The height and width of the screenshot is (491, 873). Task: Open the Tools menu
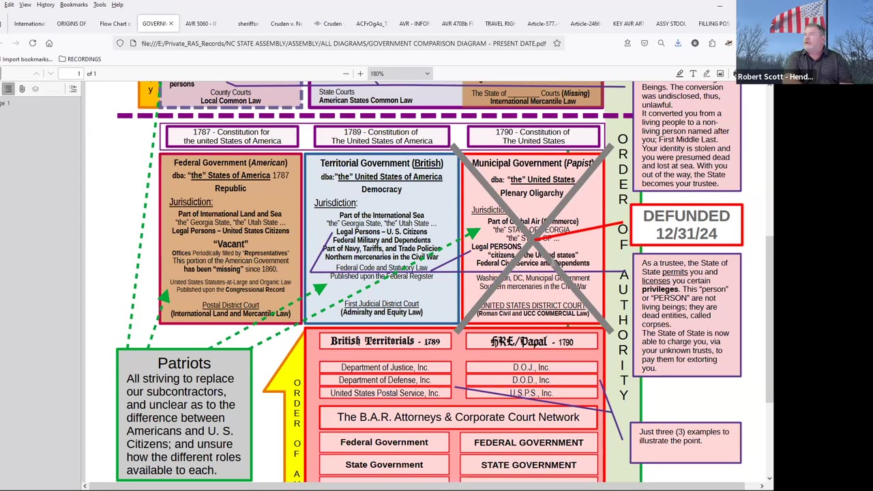pos(100,5)
